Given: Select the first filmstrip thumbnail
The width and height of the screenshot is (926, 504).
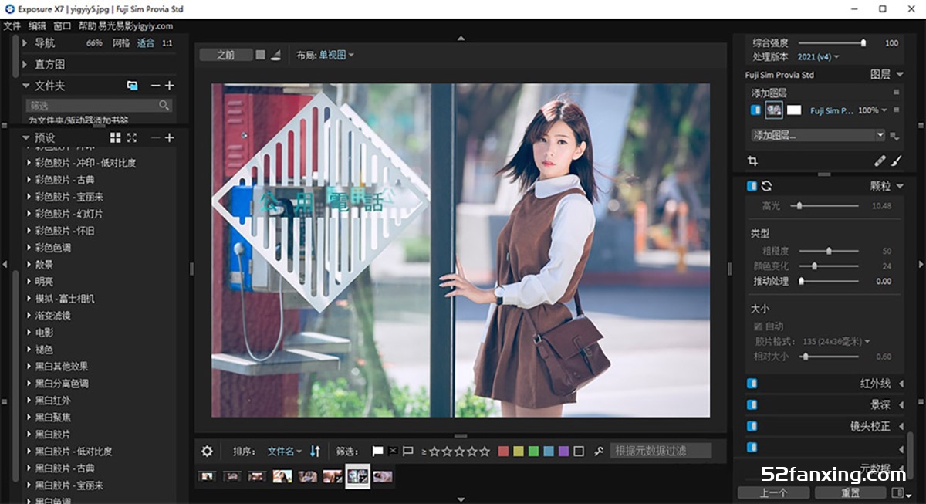Looking at the screenshot, I should tap(206, 476).
